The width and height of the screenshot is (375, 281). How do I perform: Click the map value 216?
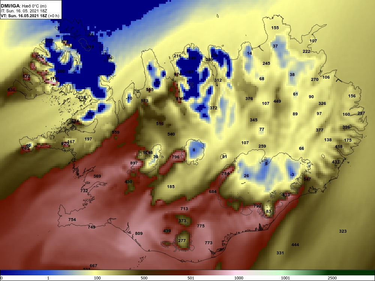coord(177,56)
